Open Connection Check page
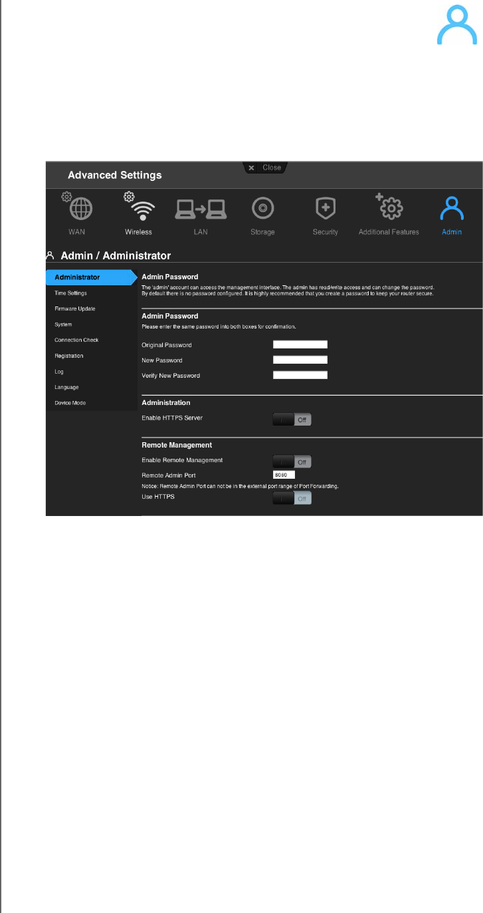The width and height of the screenshot is (483, 913). coord(76,340)
